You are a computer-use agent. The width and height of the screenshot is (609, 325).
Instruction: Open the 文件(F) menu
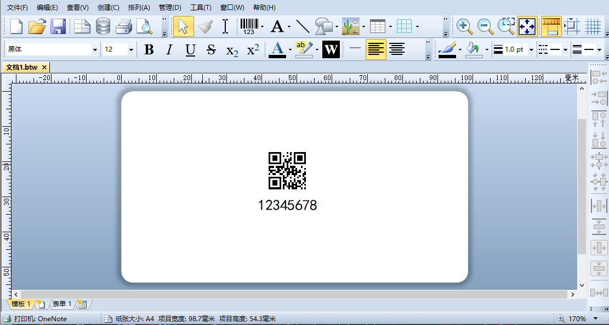pyautogui.click(x=18, y=7)
